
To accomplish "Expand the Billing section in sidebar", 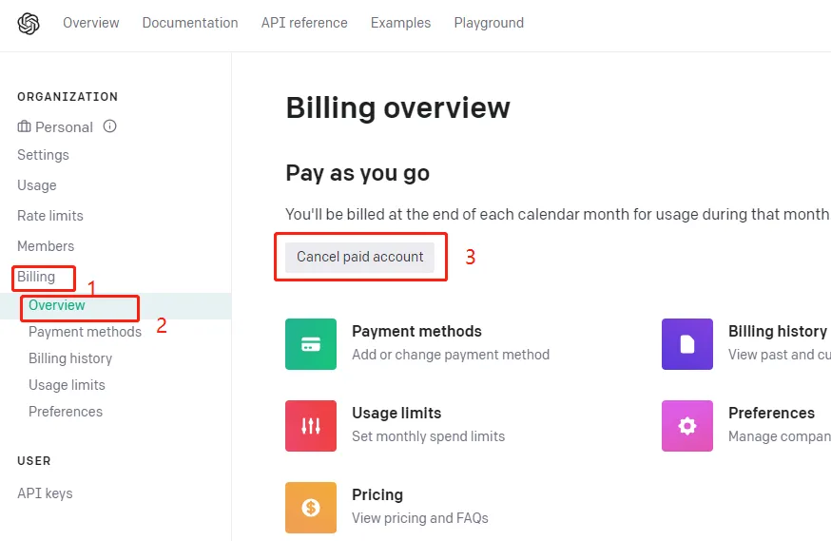I will tap(36, 277).
